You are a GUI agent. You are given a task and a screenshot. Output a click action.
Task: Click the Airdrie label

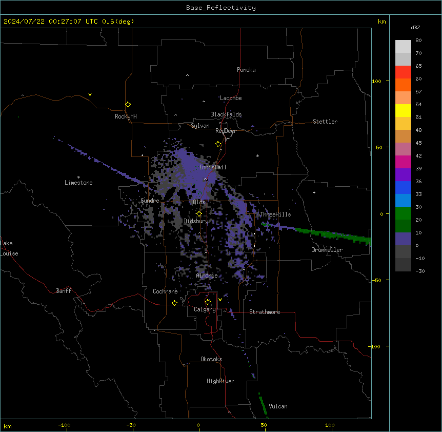click(x=207, y=276)
